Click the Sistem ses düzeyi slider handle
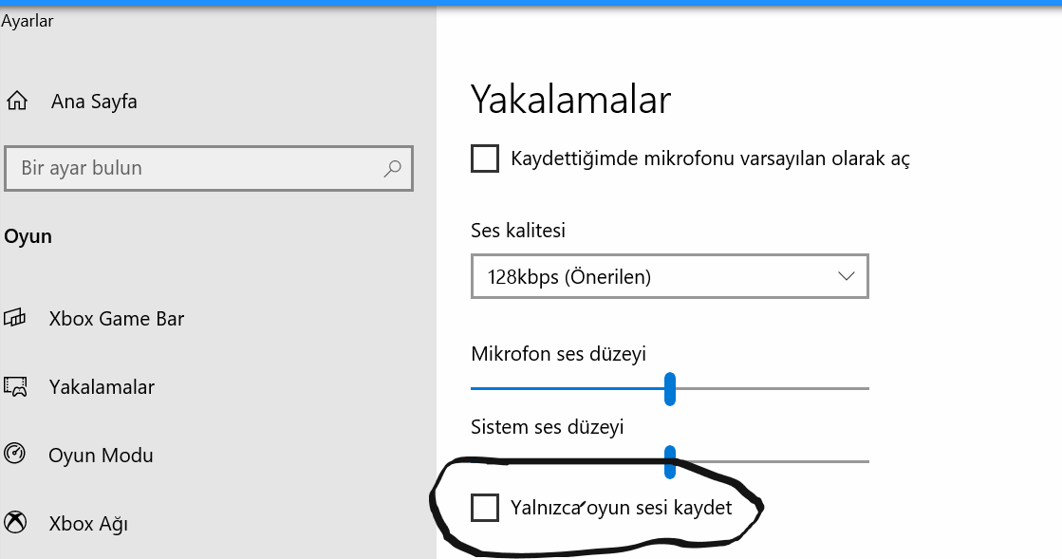Screen dimensions: 1062x559 pos(670,460)
